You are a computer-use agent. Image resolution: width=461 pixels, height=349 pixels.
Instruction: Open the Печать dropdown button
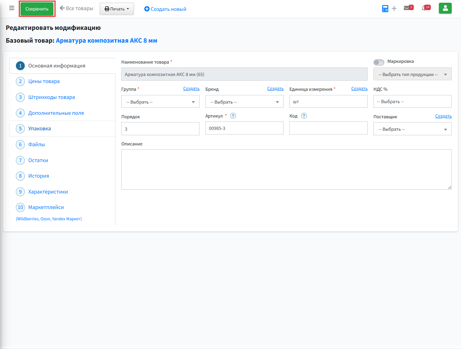[x=117, y=9]
